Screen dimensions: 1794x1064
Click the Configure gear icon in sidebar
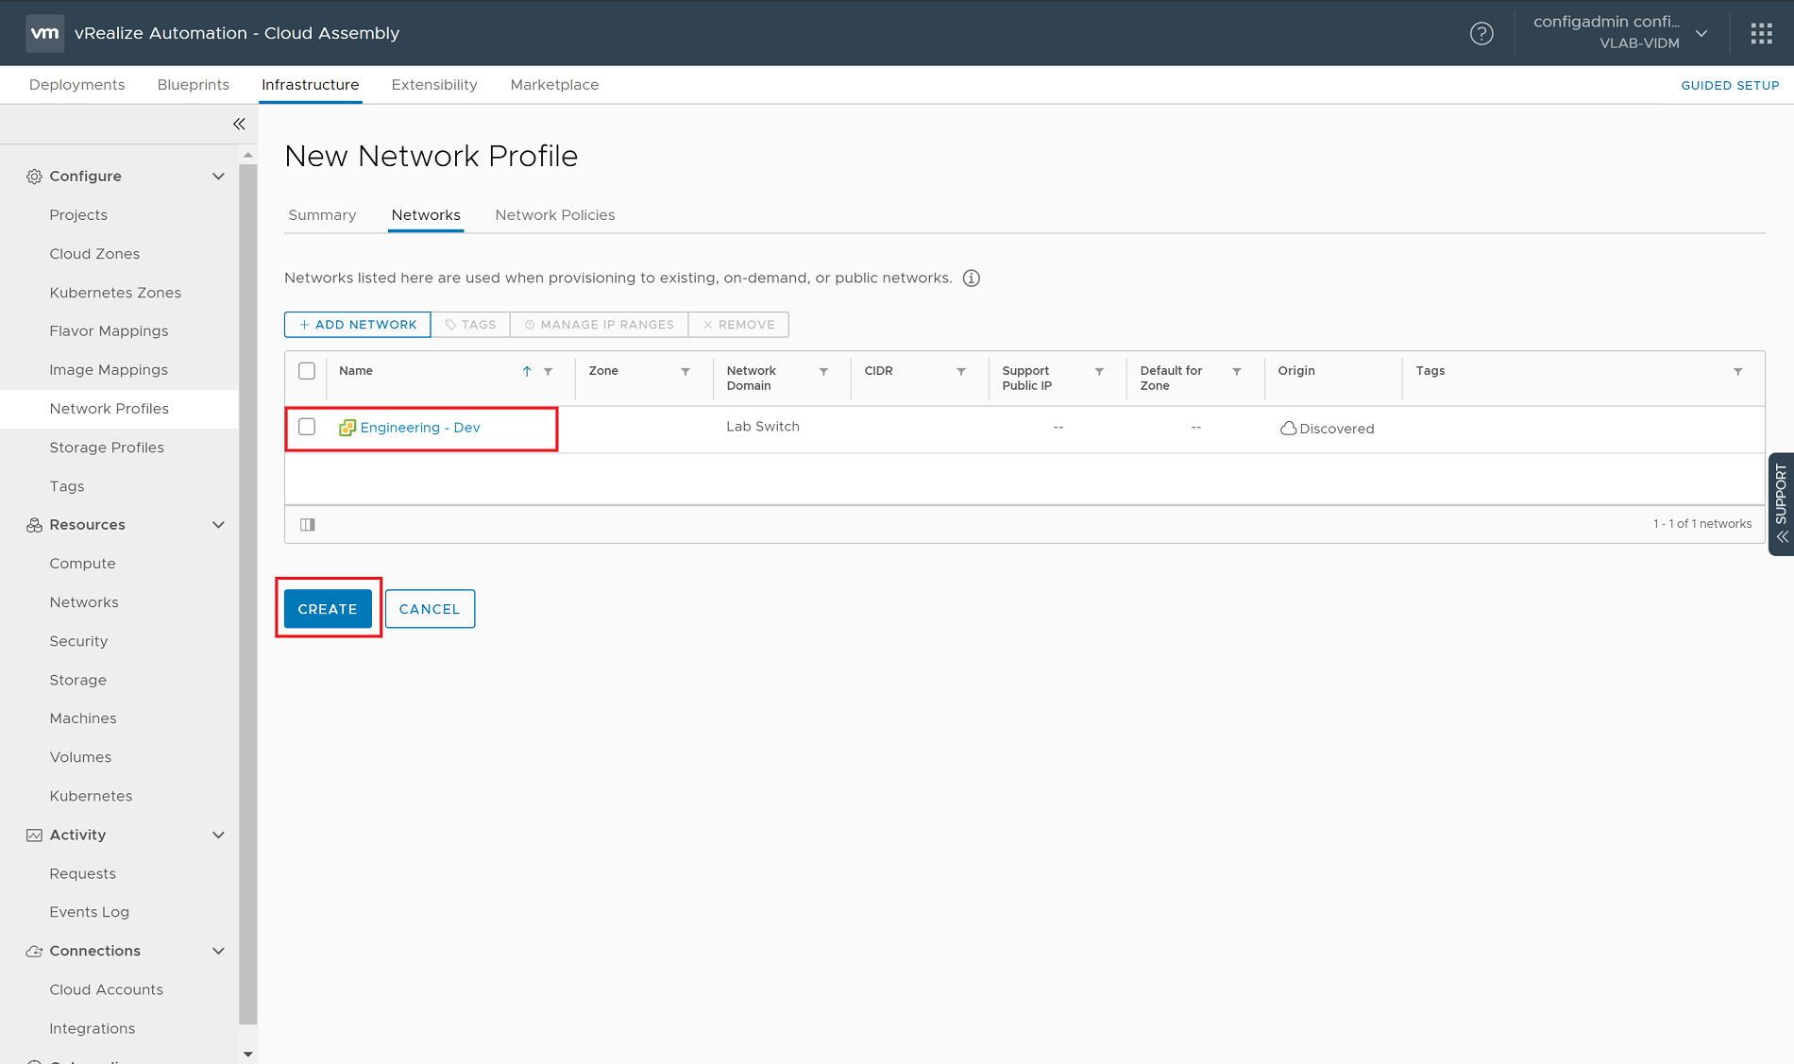[x=33, y=176]
